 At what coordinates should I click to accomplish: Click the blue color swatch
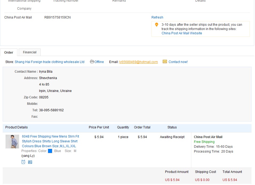click(50, 151)
